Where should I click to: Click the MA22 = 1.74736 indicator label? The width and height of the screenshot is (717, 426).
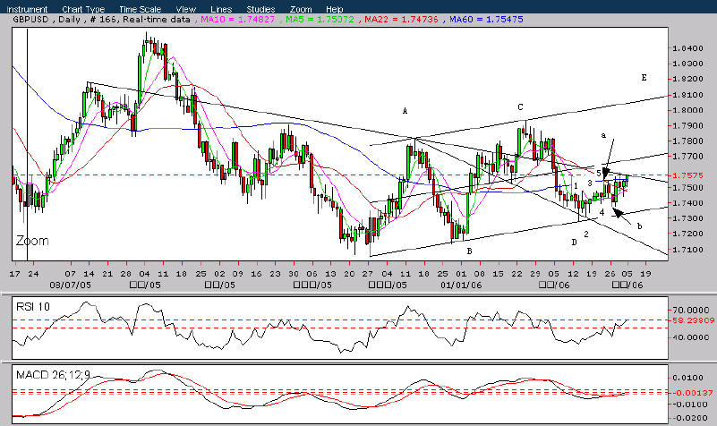pos(401,19)
